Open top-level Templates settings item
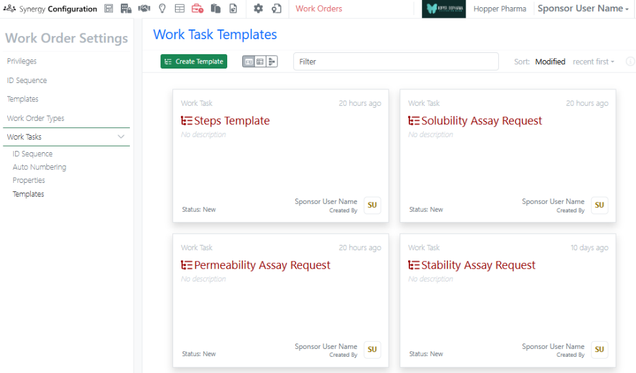This screenshot has width=636, height=373. 23,99
